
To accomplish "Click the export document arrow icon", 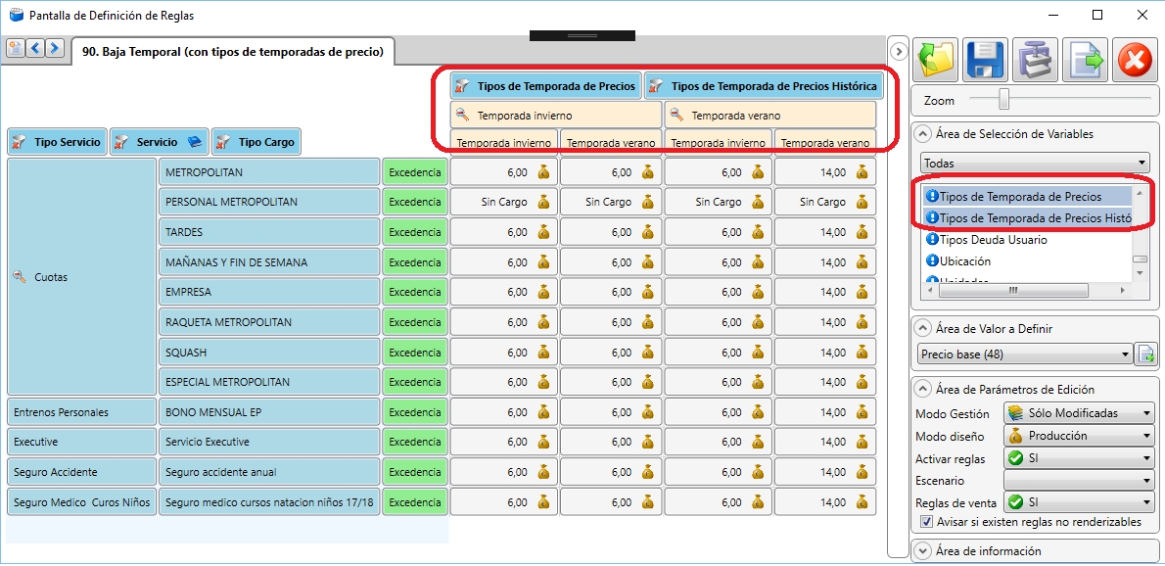I will pyautogui.click(x=1085, y=60).
